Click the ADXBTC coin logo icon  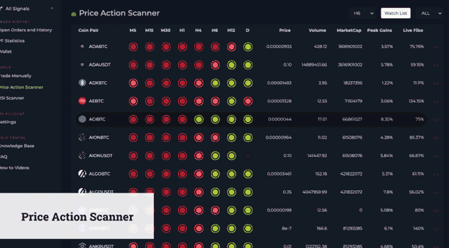(x=82, y=83)
